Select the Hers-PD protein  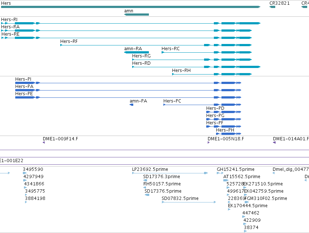[224, 112]
